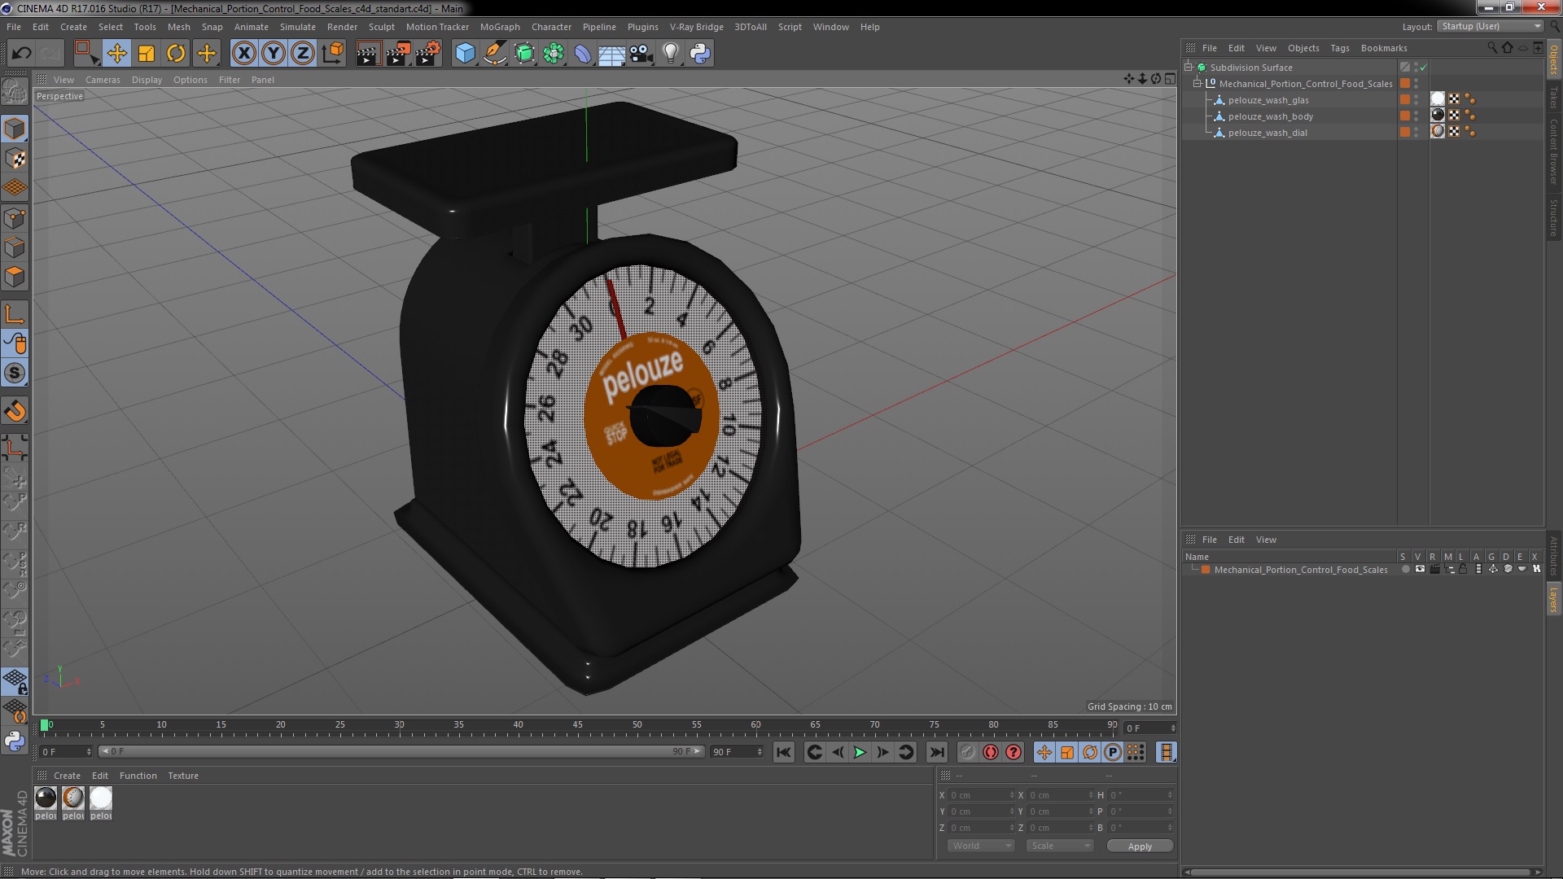Select pelouze_wash_glas object
Screen dimensions: 1563x879
(x=1268, y=100)
